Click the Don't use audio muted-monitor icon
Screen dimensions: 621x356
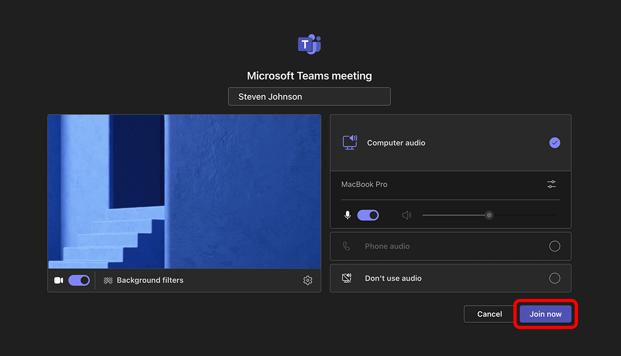tap(347, 278)
